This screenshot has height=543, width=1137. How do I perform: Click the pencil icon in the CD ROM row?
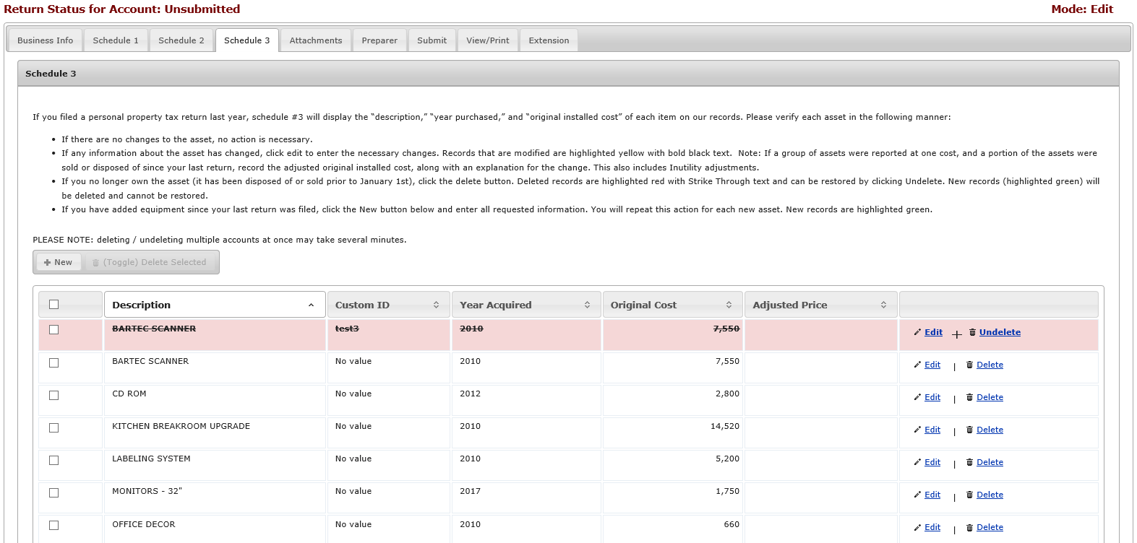click(x=917, y=397)
